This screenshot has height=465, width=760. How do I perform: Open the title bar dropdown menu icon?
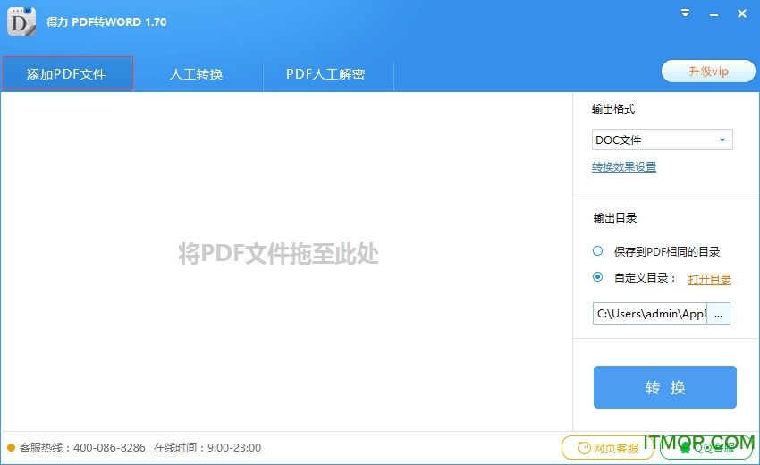tap(685, 13)
